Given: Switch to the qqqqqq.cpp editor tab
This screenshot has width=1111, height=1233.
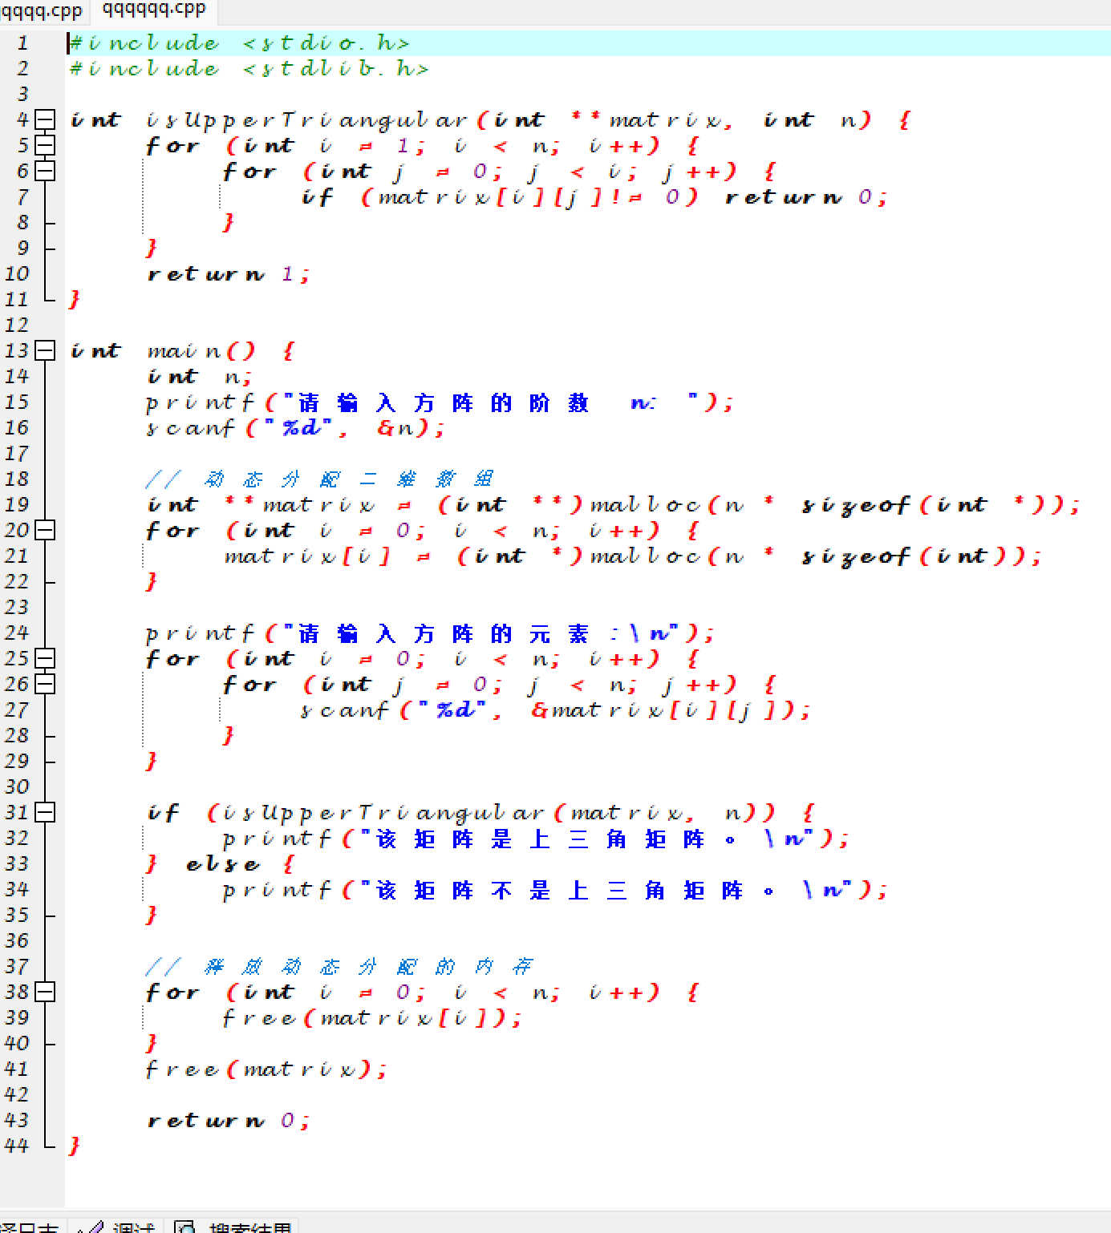Looking at the screenshot, I should coord(154,10).
